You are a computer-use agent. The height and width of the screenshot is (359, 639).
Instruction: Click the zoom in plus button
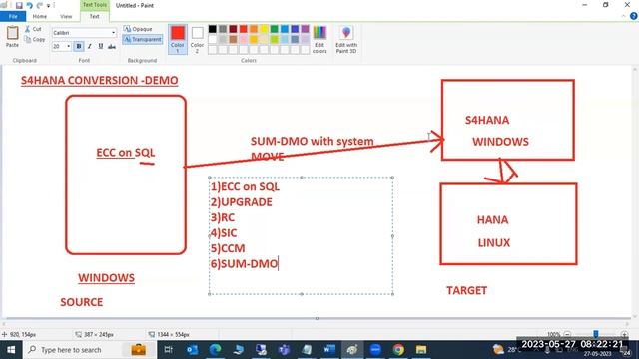[x=624, y=335]
